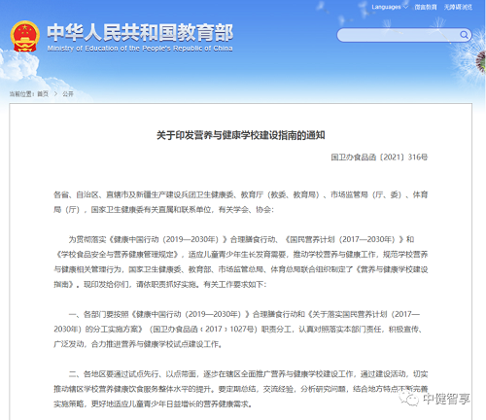Click the addressee line starting 各省、自治区

[241, 202]
